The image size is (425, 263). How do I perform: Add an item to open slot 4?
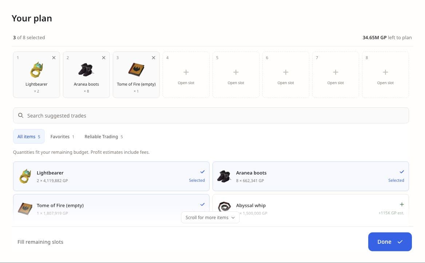coord(186,75)
